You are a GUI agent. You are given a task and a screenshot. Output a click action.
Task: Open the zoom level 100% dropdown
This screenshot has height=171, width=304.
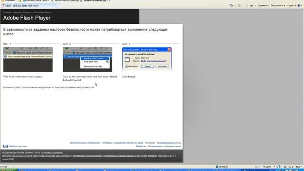pyautogui.click(x=275, y=167)
